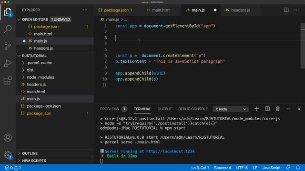This screenshot has width=305, height=171.
Task: Open the OUTPUT panel tab
Action: click(x=164, y=109)
